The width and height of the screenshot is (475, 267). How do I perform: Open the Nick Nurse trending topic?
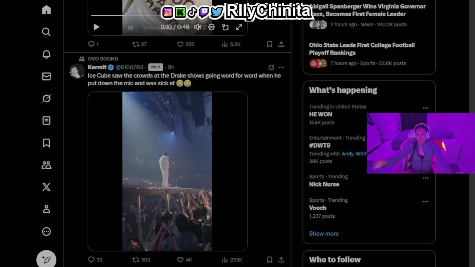324,184
